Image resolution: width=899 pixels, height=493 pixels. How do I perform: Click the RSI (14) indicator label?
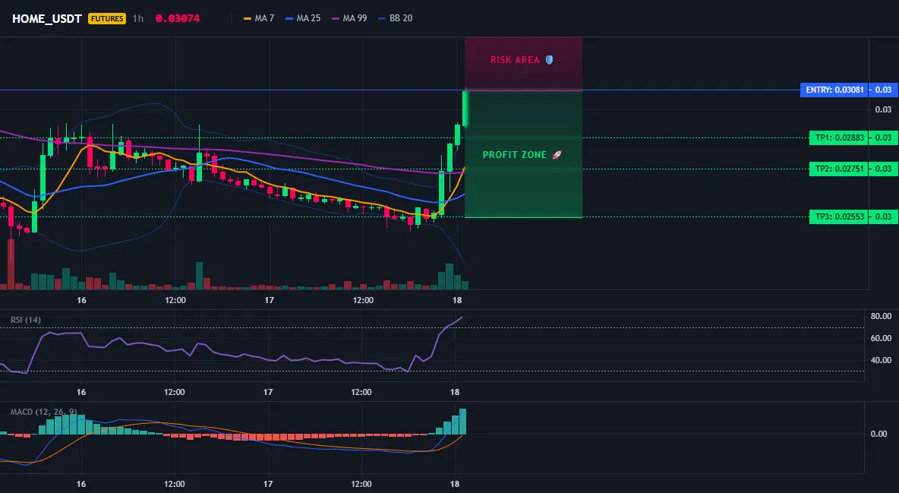point(26,320)
